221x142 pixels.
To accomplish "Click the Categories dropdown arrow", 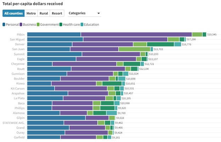I will pyautogui.click(x=99, y=14).
